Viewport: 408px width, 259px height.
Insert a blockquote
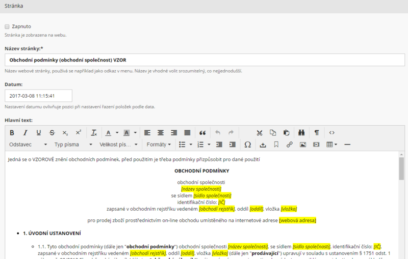point(202,133)
